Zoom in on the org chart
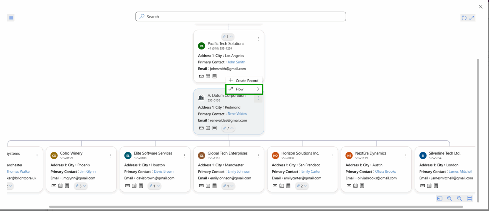Screen dimensions: 489x211 [450, 198]
